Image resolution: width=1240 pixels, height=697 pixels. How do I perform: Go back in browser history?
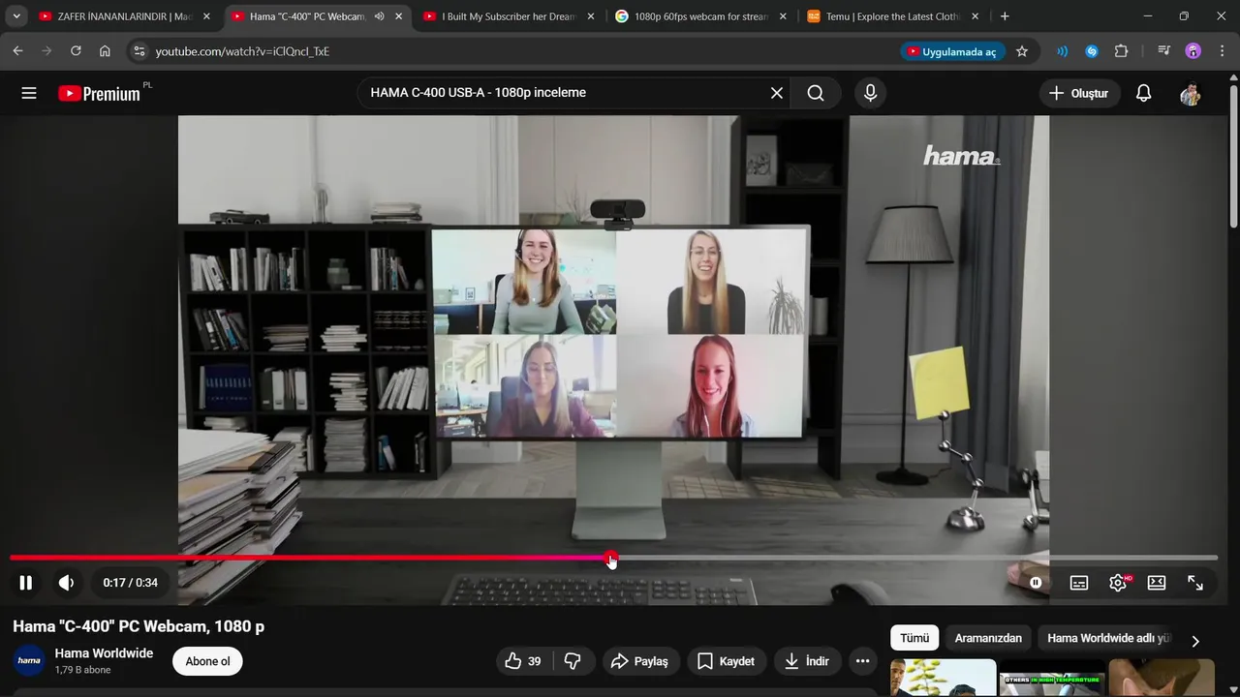[x=17, y=51]
